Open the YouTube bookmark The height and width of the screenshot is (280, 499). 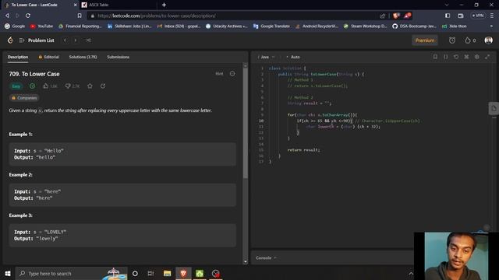[41, 26]
